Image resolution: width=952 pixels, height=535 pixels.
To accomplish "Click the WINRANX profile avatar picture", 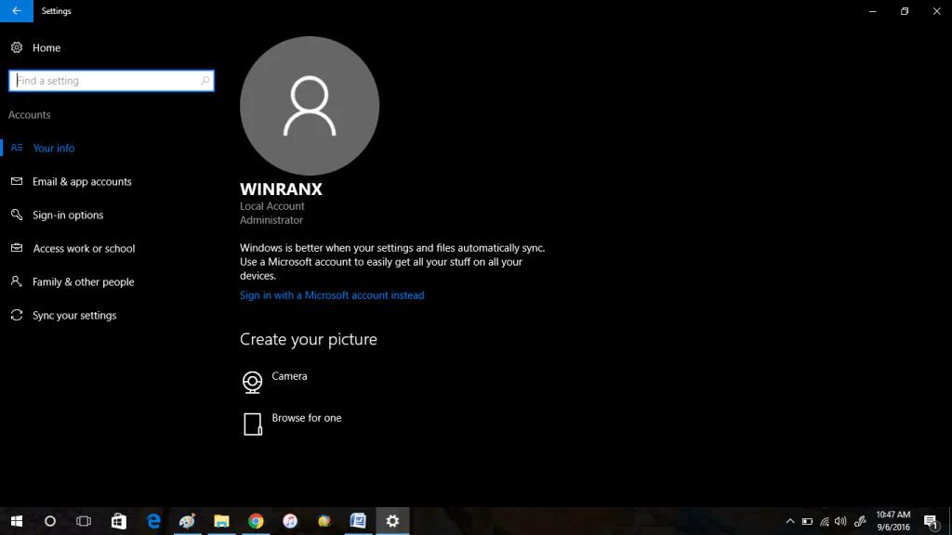I will coord(310,106).
